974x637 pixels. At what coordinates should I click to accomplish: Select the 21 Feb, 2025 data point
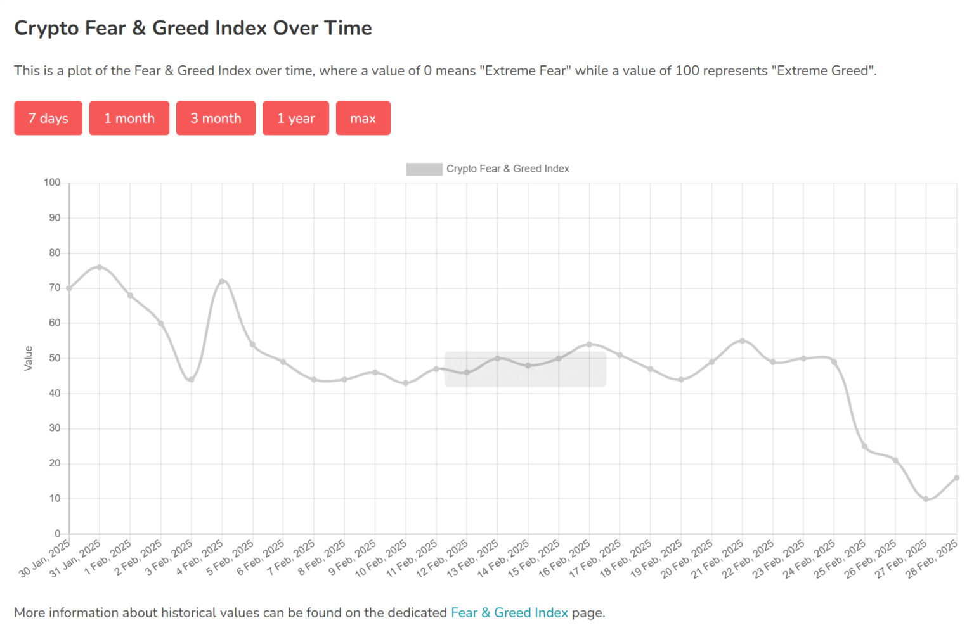point(742,341)
